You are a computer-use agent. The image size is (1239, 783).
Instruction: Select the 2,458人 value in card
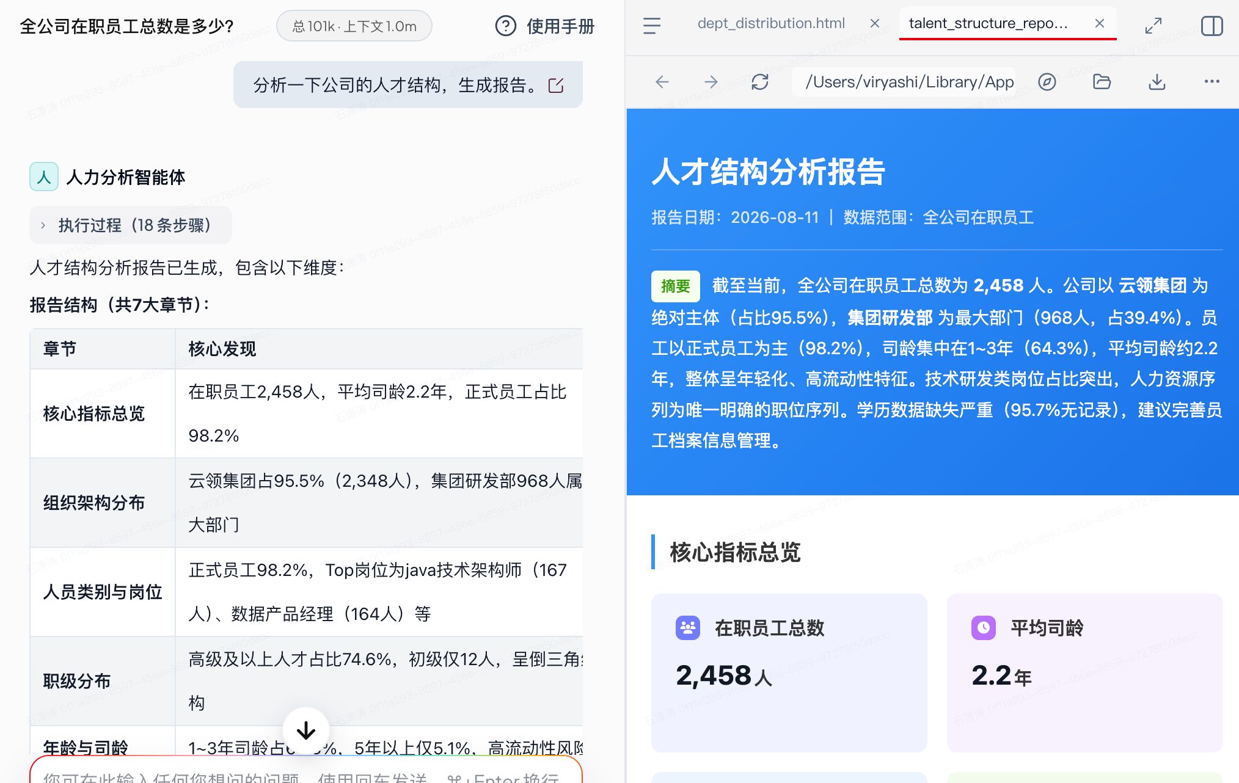click(724, 676)
